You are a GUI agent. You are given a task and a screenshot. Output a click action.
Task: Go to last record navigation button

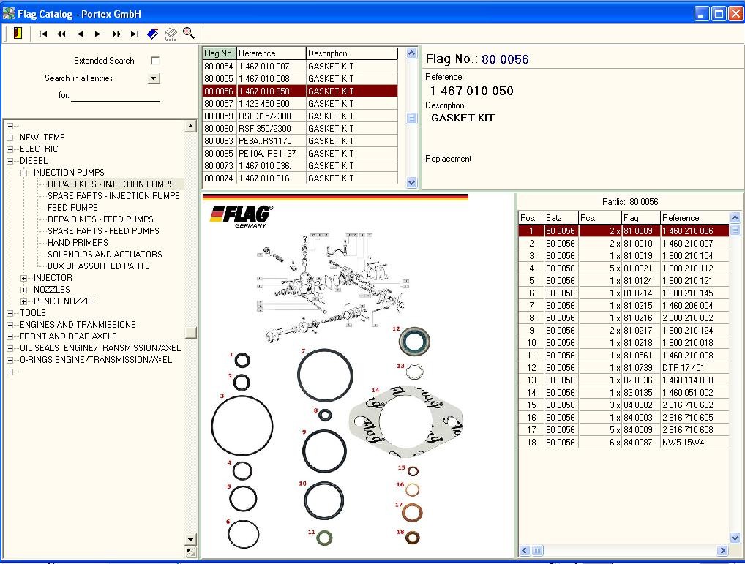pyautogui.click(x=135, y=34)
